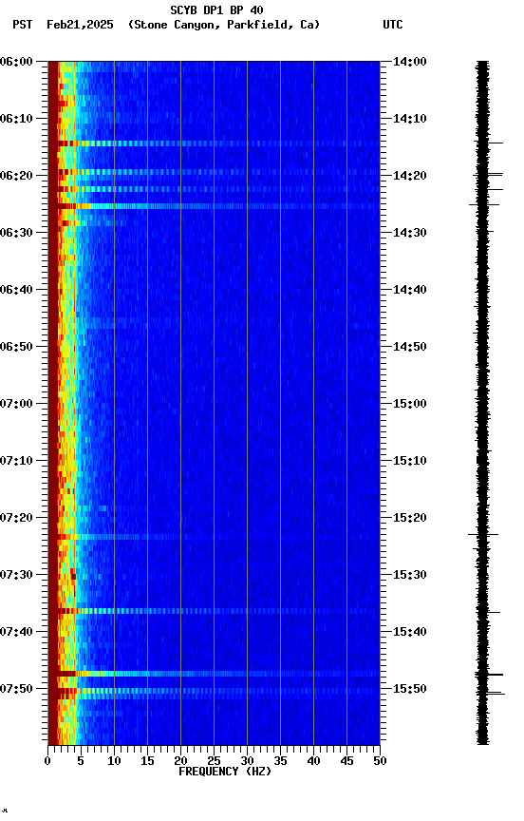Click the '07:40' PST time label
524x821 pixels.
click(16, 632)
